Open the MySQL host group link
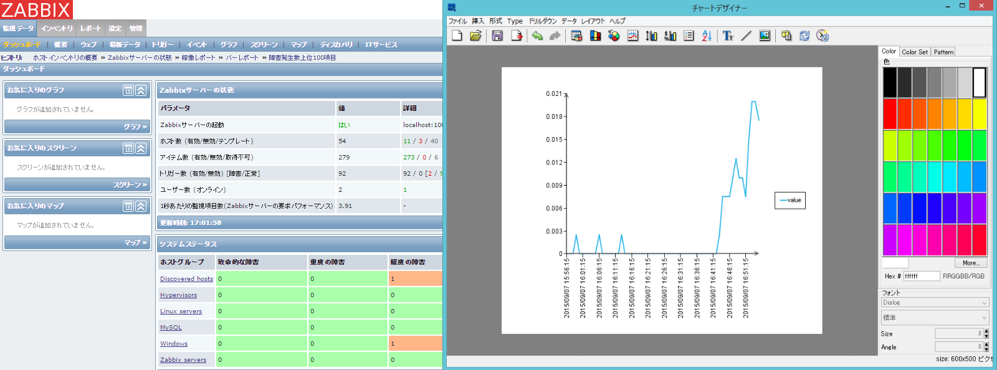Screen dimensions: 997x370 [171, 328]
